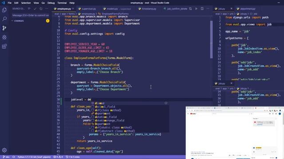This screenshot has width=284, height=159.
Task: Click the Commit checkmark in Source Control header
Action: point(35,9)
